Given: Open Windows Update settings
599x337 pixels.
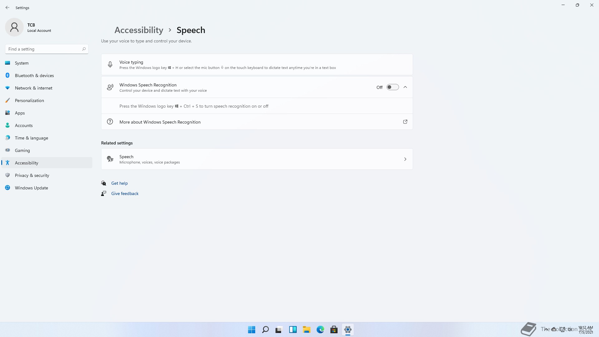Looking at the screenshot, I should pos(47,188).
